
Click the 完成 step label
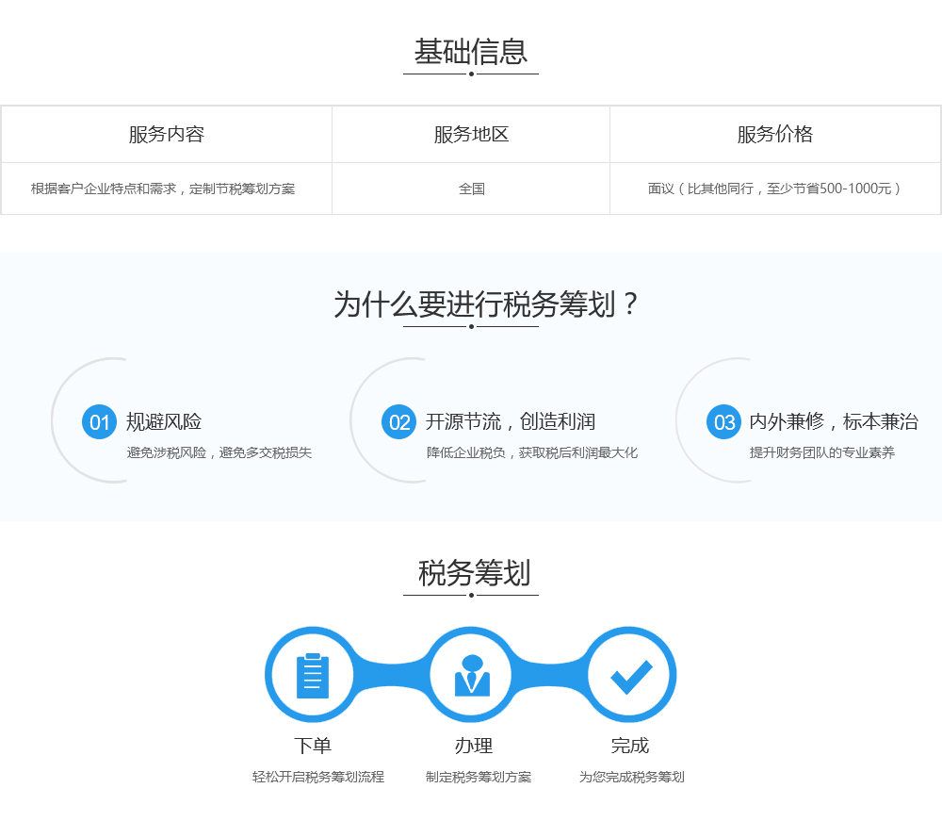coord(629,746)
